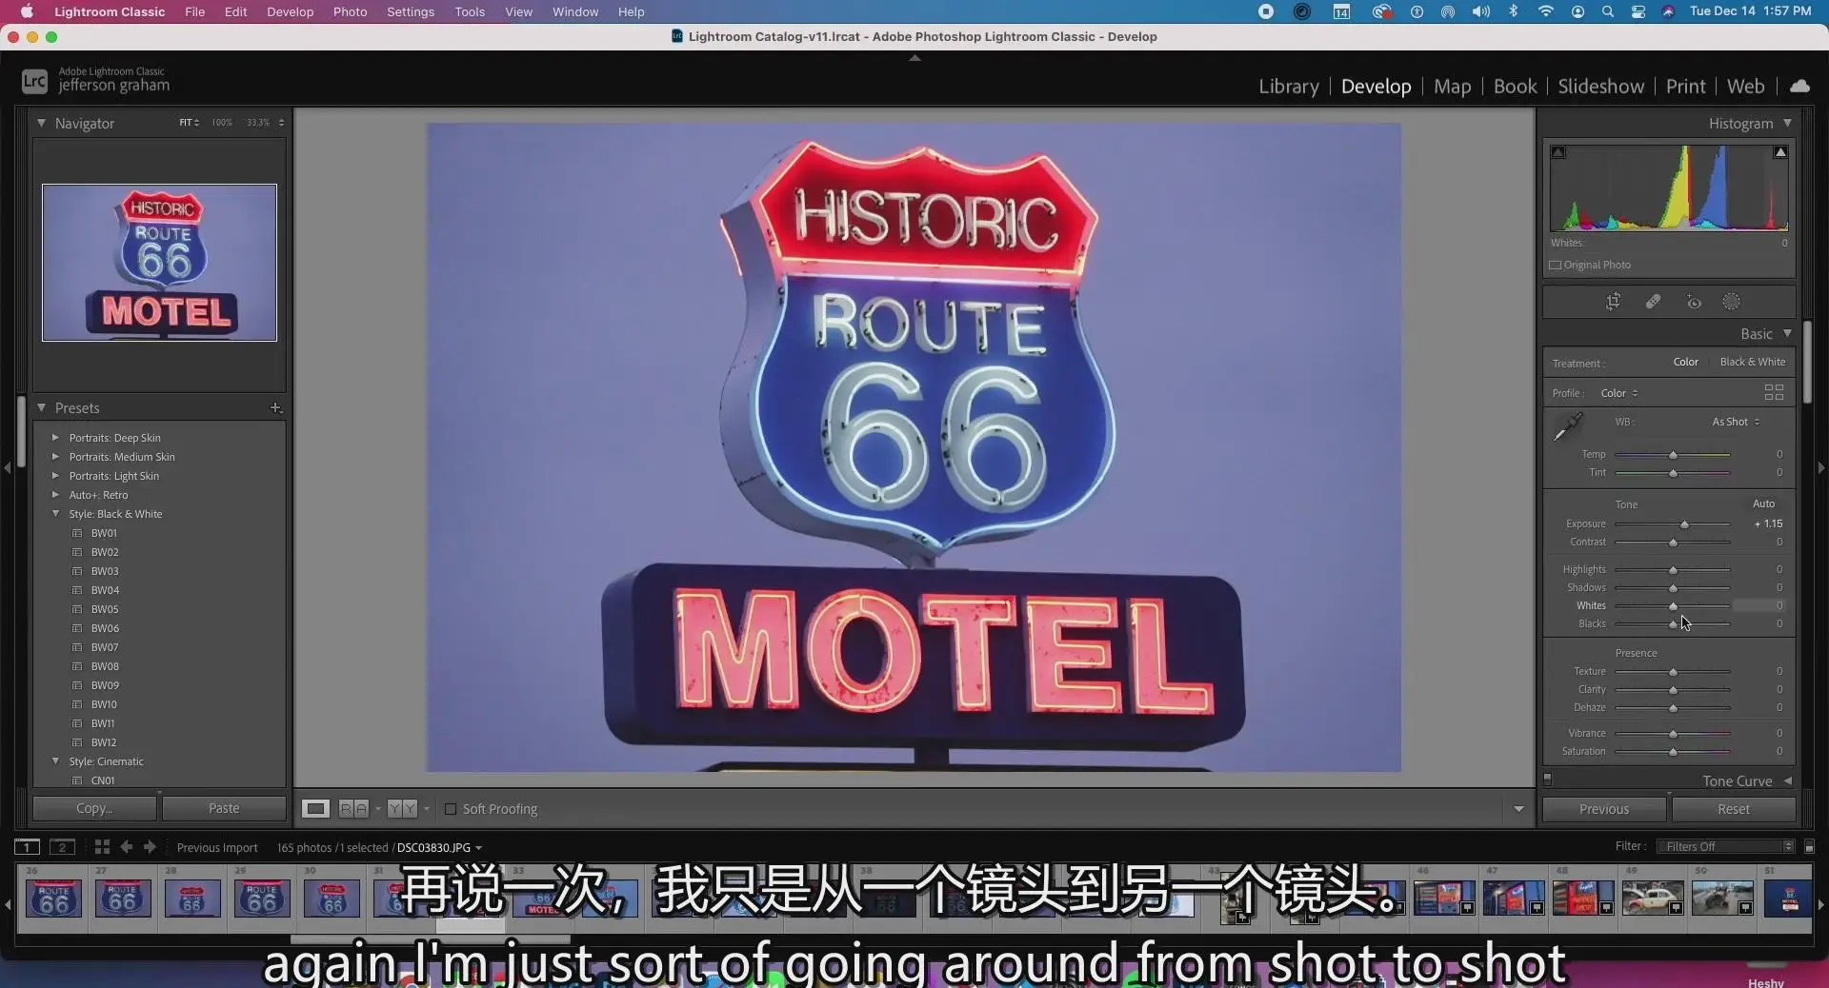Open the Slideshow module
Screen dimensions: 1829x988
click(1600, 86)
